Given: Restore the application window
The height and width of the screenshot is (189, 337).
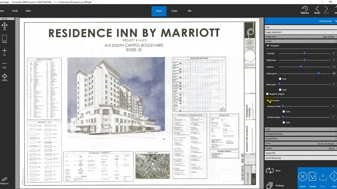Looking at the screenshot, I should click(330, 2).
